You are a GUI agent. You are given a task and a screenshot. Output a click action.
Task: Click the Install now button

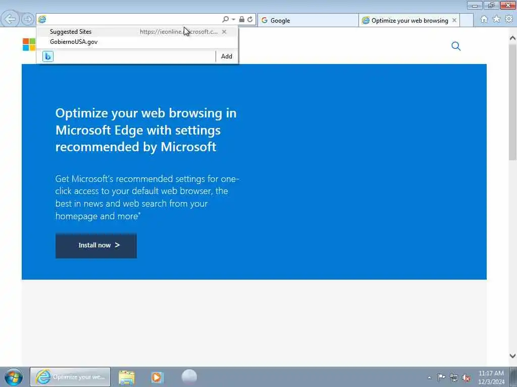click(96, 245)
